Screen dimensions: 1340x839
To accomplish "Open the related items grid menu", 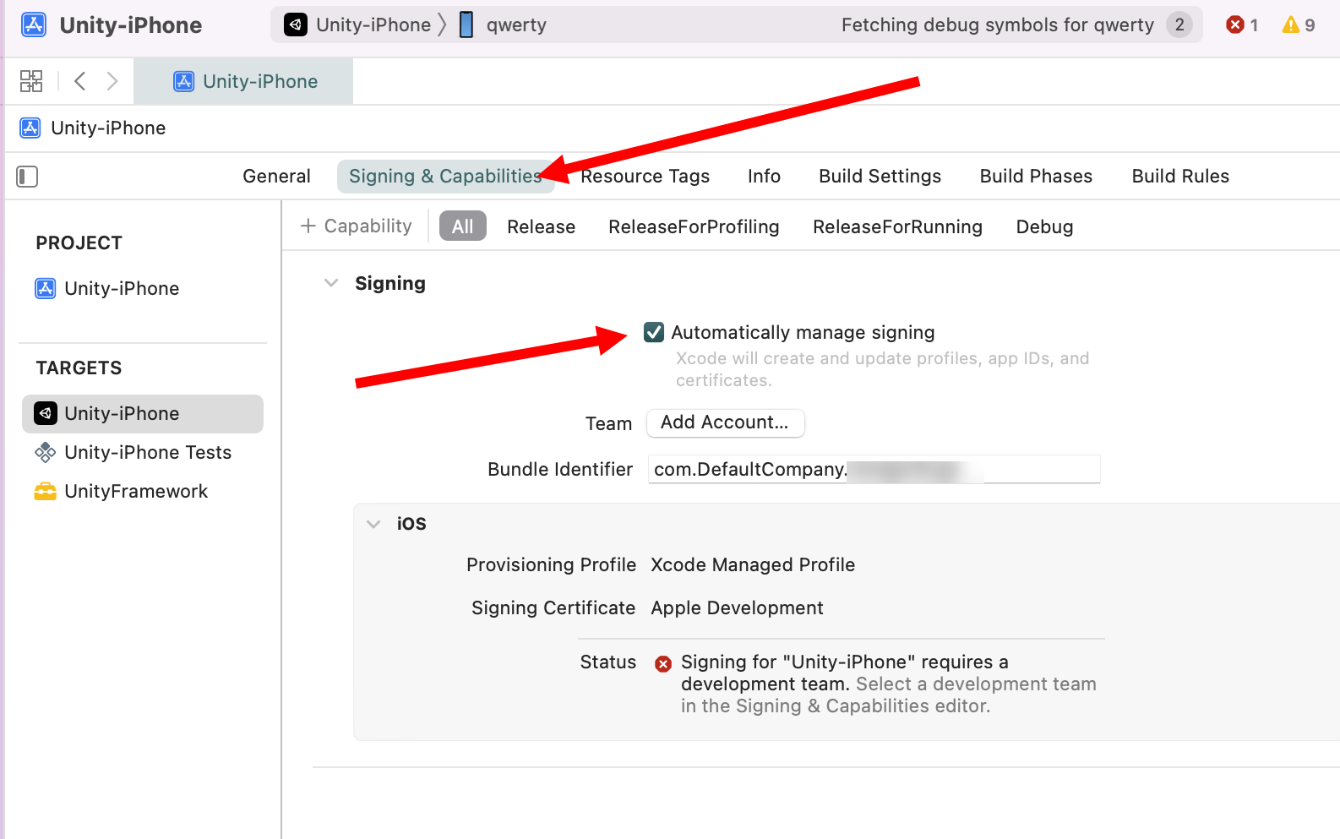I will [31, 81].
